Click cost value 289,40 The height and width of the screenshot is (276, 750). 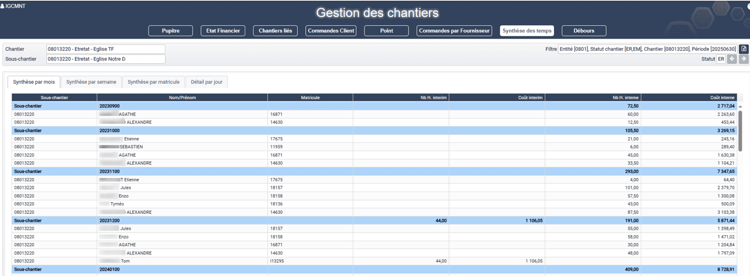[728, 147]
